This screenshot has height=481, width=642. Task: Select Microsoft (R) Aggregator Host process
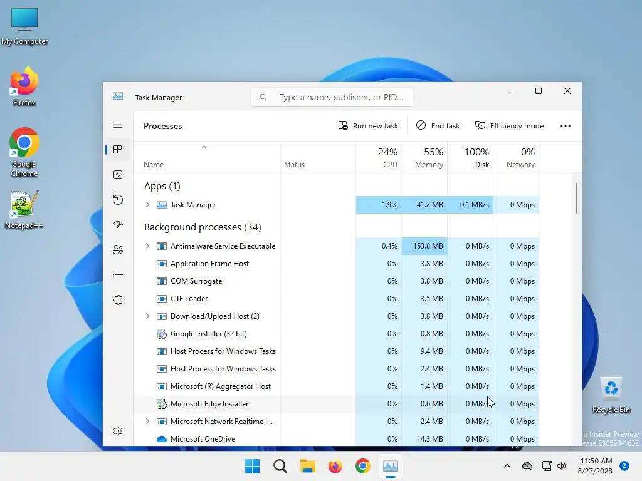(336, 386)
